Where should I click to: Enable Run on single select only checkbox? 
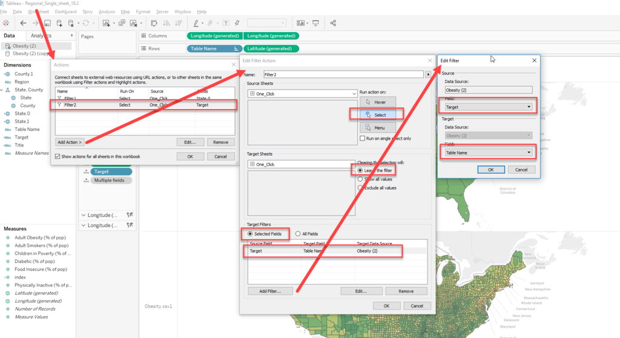click(362, 138)
